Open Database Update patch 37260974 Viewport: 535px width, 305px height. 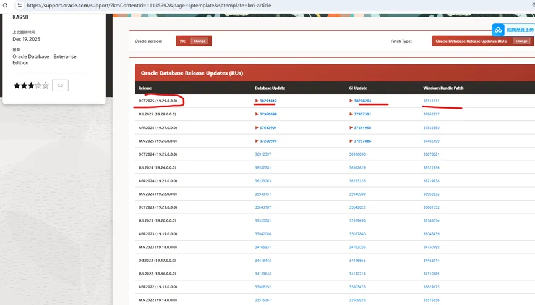tap(268, 141)
